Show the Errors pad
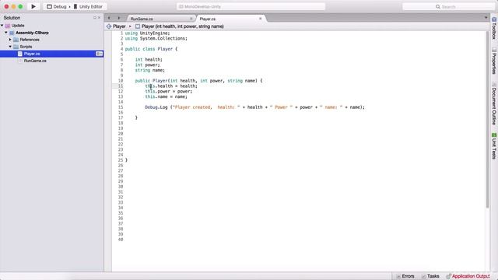The height and width of the screenshot is (280, 498). click(x=405, y=276)
